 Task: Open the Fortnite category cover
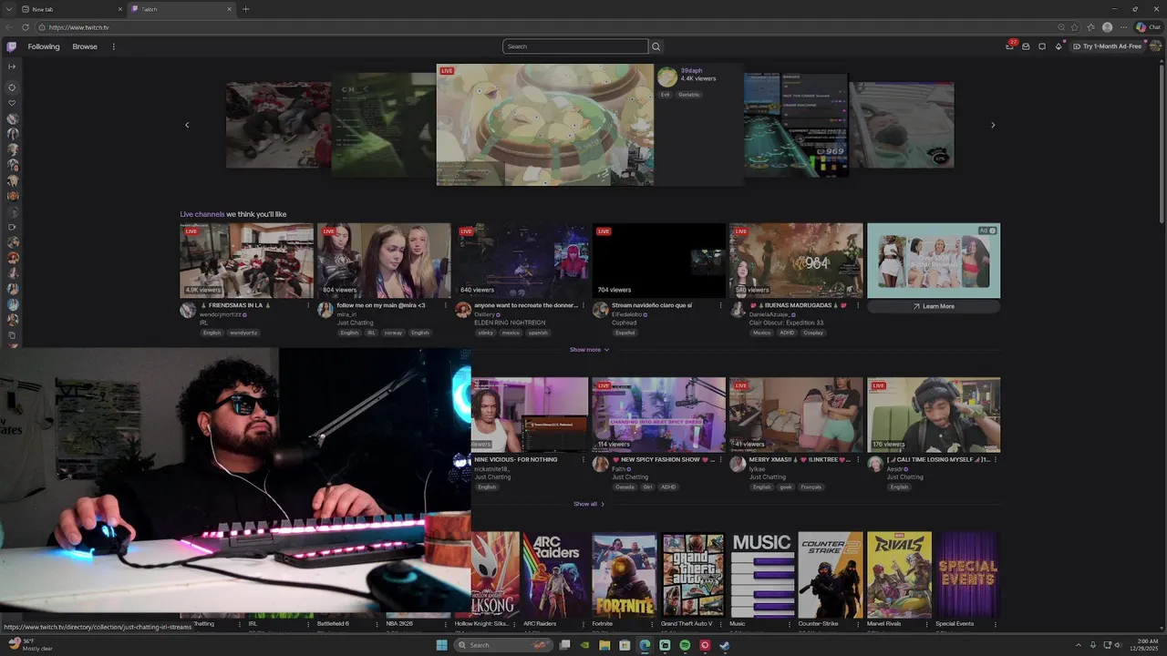coord(625,574)
